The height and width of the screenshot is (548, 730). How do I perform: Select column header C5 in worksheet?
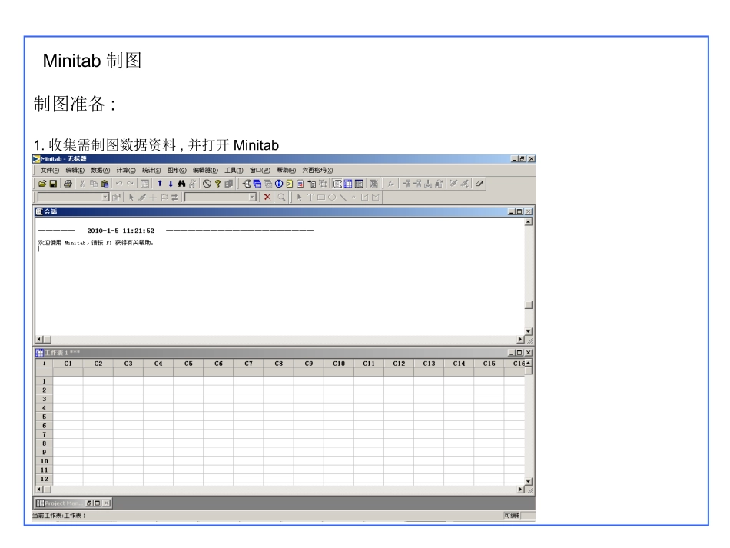[188, 364]
